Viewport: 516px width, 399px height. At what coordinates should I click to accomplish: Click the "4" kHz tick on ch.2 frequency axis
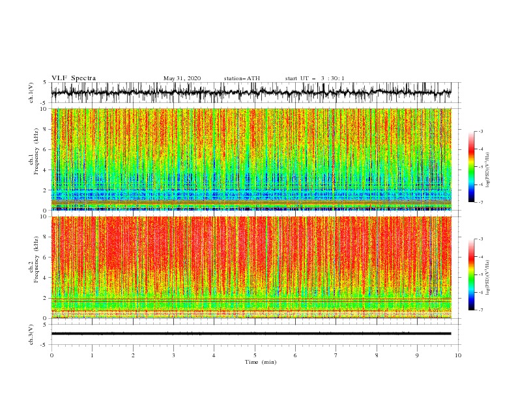click(x=46, y=278)
